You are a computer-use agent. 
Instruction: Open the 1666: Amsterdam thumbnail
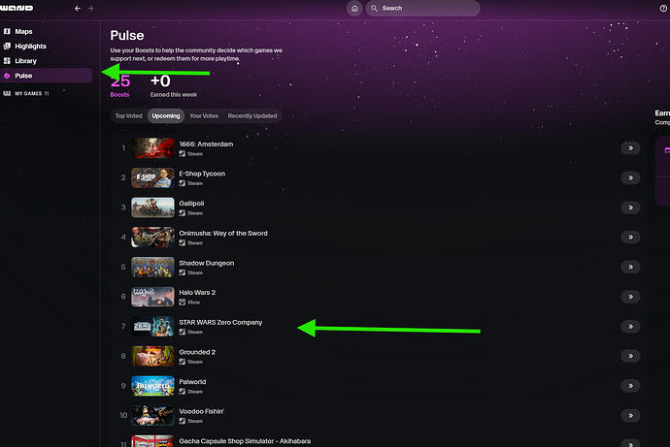pyautogui.click(x=153, y=148)
